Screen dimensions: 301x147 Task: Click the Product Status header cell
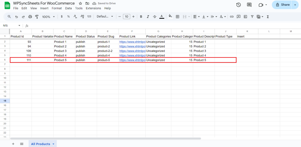[x=86, y=36]
